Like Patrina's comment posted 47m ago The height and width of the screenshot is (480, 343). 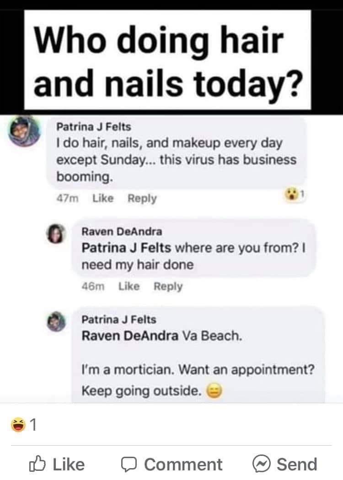click(103, 198)
